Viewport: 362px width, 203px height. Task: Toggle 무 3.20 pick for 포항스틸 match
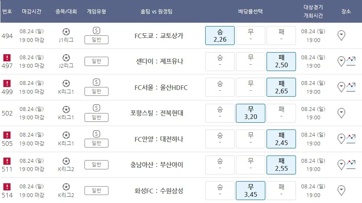tap(251, 113)
